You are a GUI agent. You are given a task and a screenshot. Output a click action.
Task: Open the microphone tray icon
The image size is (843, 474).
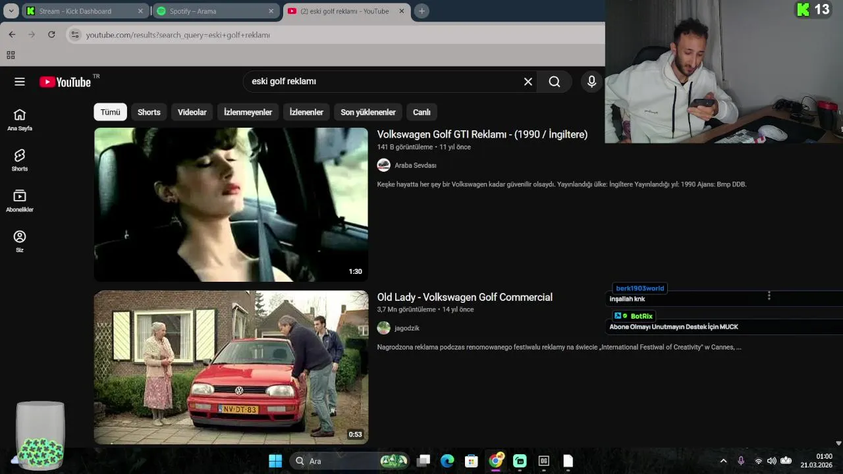coord(741,461)
